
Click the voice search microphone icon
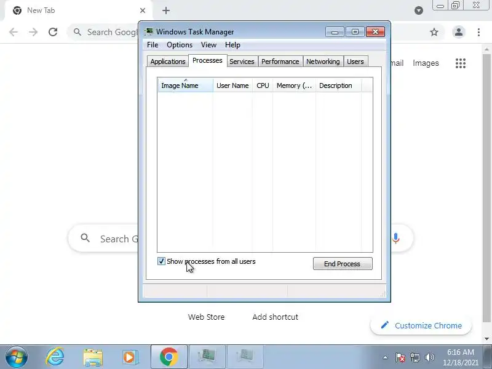(x=395, y=239)
